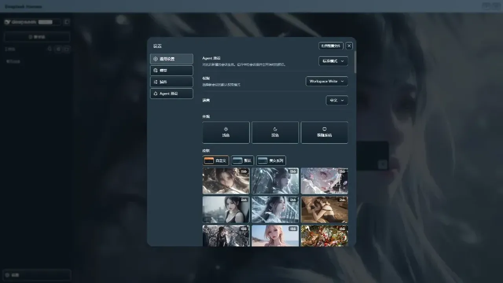Select the woman lying on wooden floor skin
Viewport: 503px width, 283px height.
pyautogui.click(x=325, y=209)
